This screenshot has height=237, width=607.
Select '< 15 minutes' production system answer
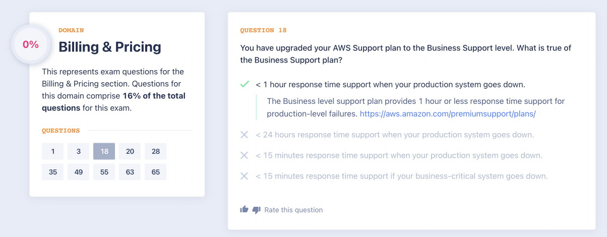point(398,155)
